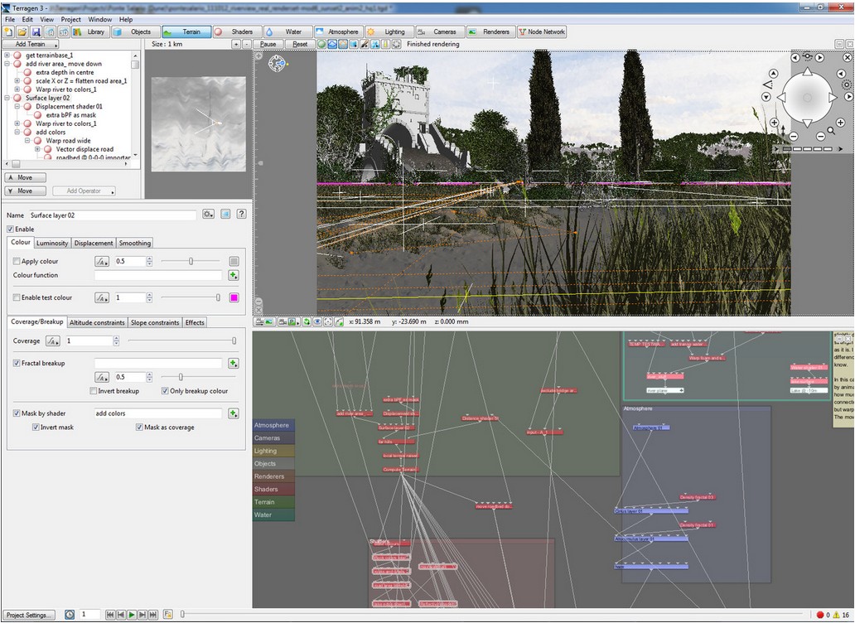The image size is (855, 623).
Task: Collapse Displacement shader 01 tree node
Action: pos(17,106)
